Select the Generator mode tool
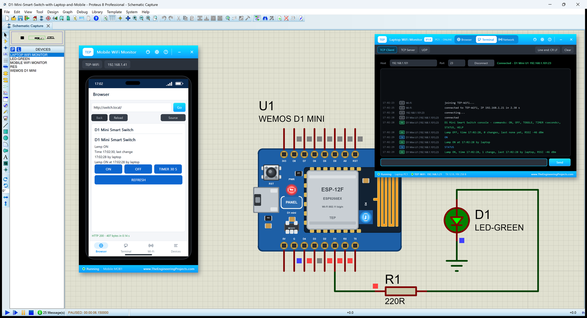Screen dimensions: 587x318 [6, 106]
